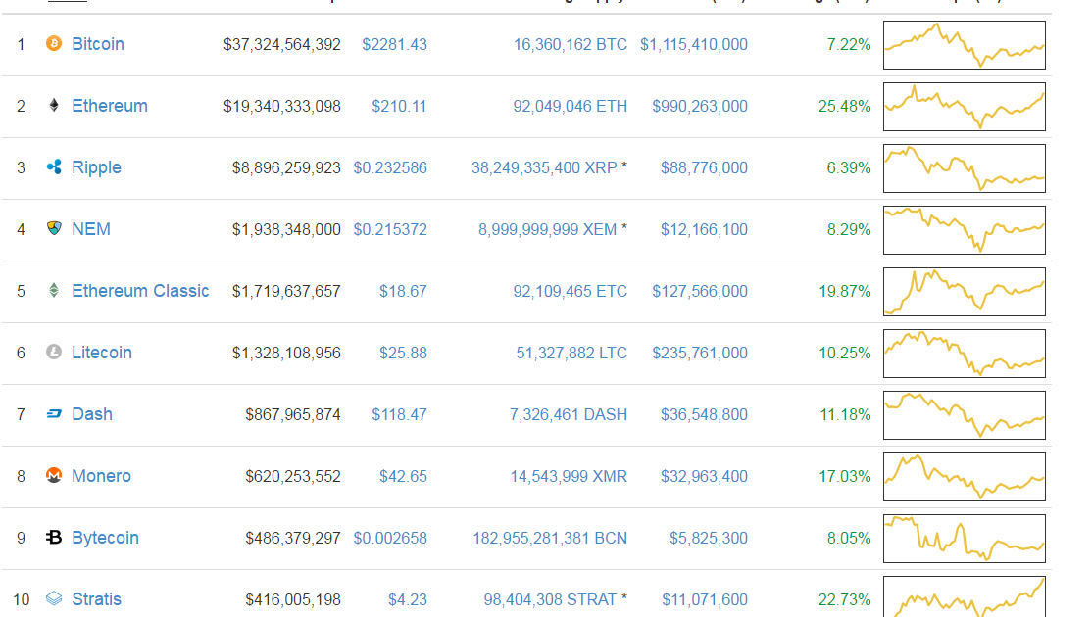Click supply 92,049,046 ETH
Screen dimensions: 1092x617
(571, 107)
